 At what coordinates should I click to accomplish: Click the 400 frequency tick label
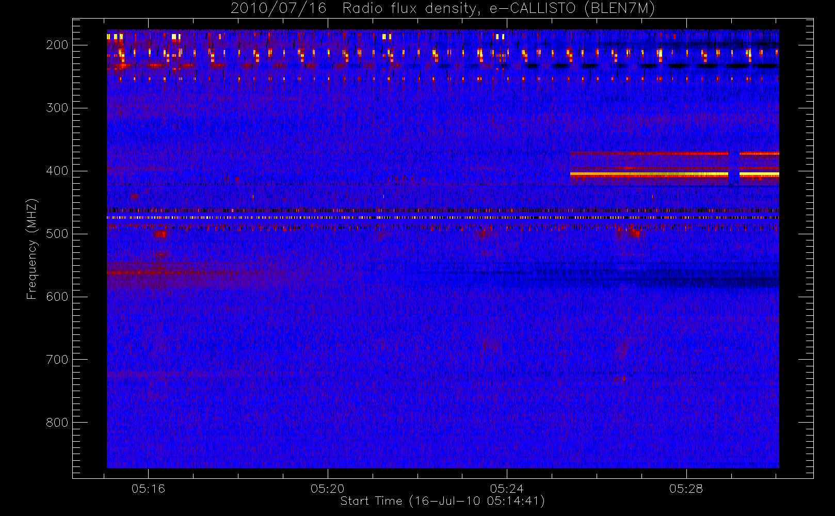tap(57, 171)
